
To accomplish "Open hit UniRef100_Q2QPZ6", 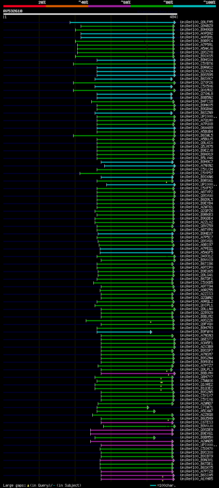I will (196, 211).
